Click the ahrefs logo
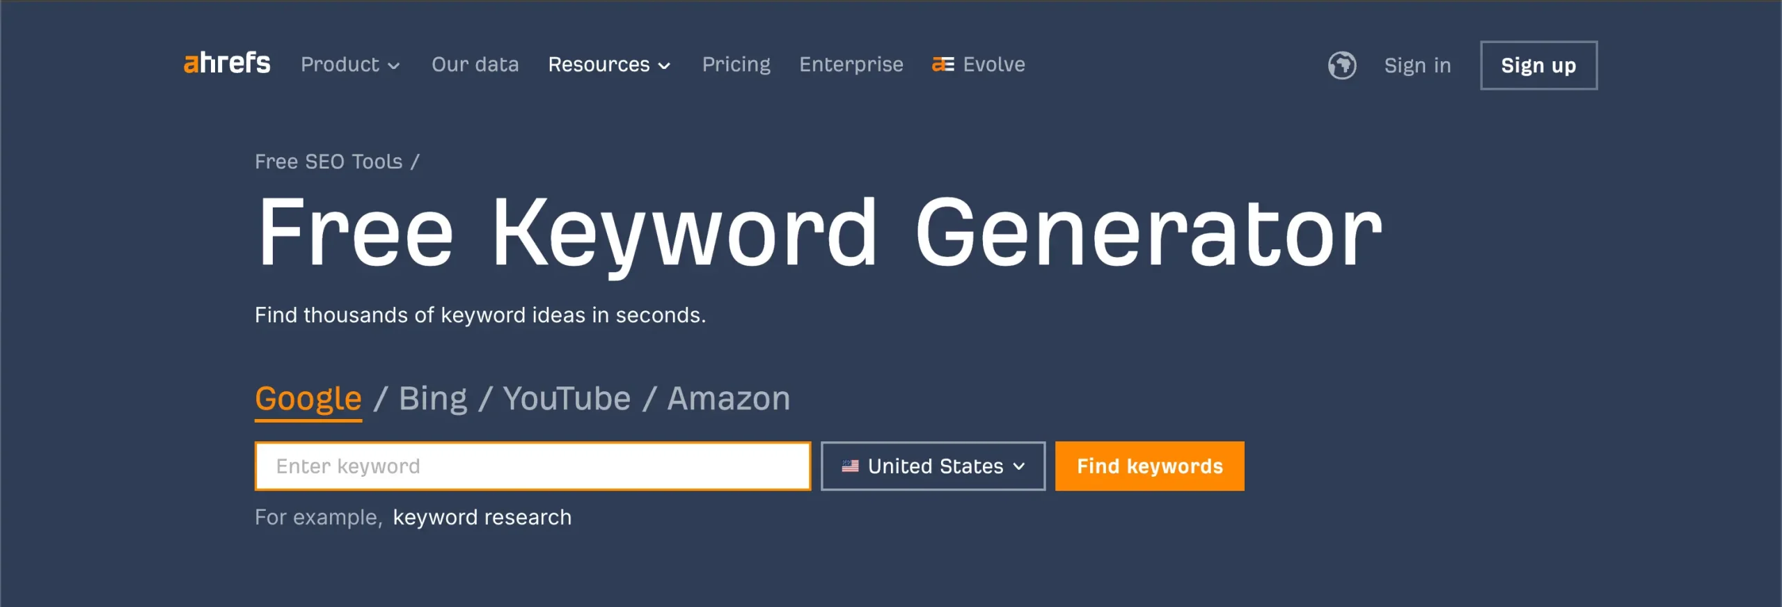Image resolution: width=1782 pixels, height=607 pixels. click(x=226, y=64)
